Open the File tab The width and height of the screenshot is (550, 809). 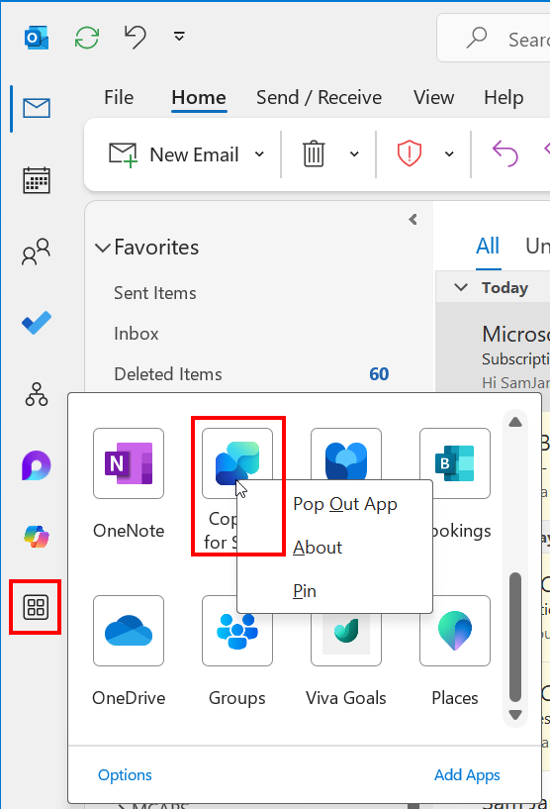pyautogui.click(x=119, y=97)
